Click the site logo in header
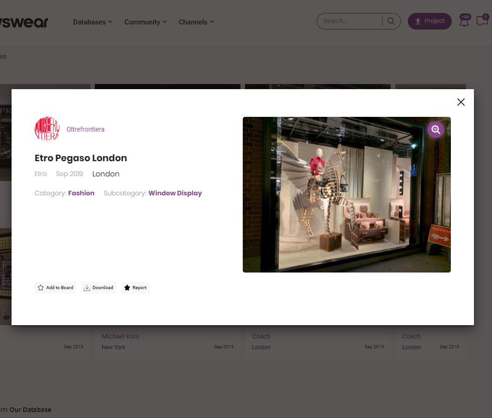This screenshot has width=492, height=418. coord(24,22)
